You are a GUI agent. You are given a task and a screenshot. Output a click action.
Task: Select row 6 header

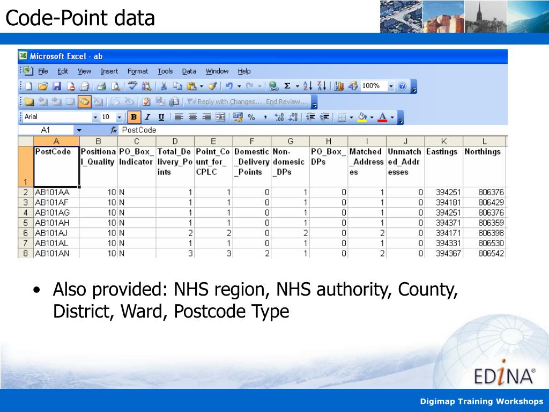[x=26, y=233]
